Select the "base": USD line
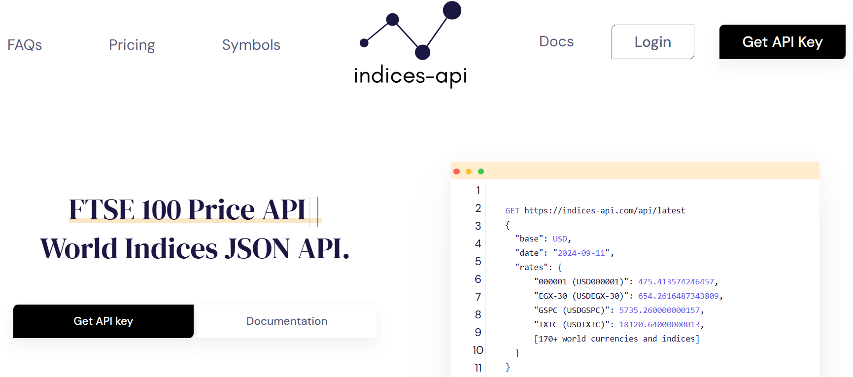853x377 pixels. (x=543, y=239)
